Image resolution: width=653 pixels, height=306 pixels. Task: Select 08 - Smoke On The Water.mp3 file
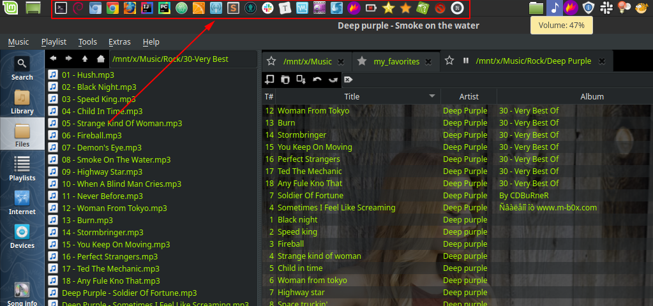116,159
